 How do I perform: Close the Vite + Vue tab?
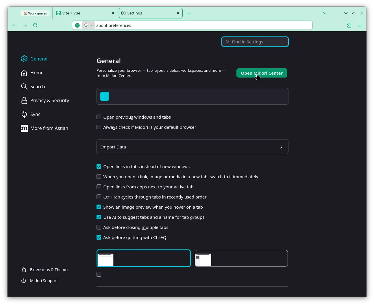(113, 13)
